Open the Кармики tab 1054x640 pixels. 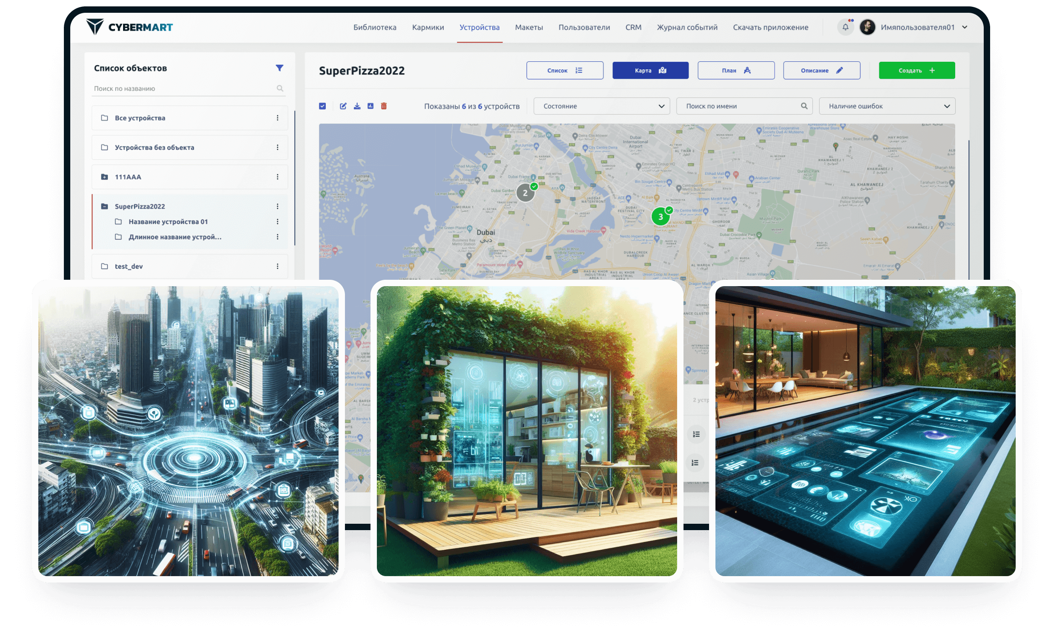[x=428, y=27]
